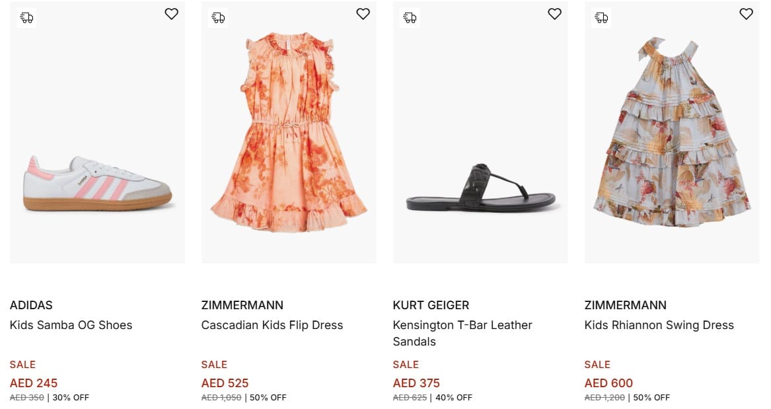Toggle wishlist heart on Kensington sandals
The height and width of the screenshot is (409, 771).
(x=554, y=14)
